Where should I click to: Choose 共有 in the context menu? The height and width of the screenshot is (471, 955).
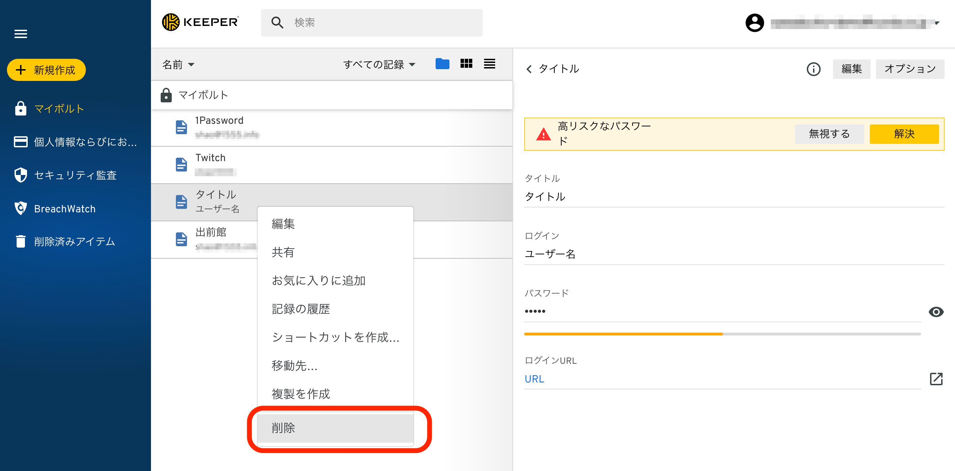pyautogui.click(x=335, y=252)
